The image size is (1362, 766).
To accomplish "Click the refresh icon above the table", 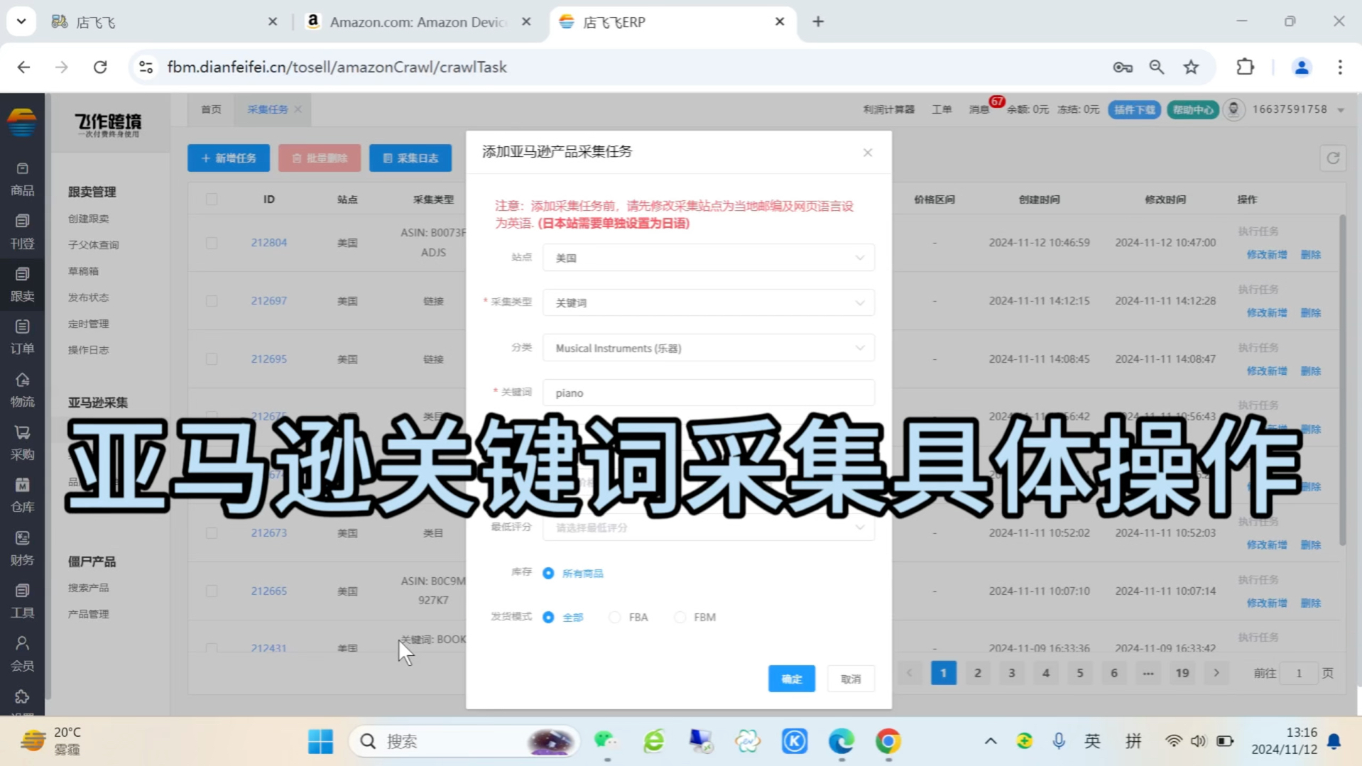I will [x=1333, y=158].
